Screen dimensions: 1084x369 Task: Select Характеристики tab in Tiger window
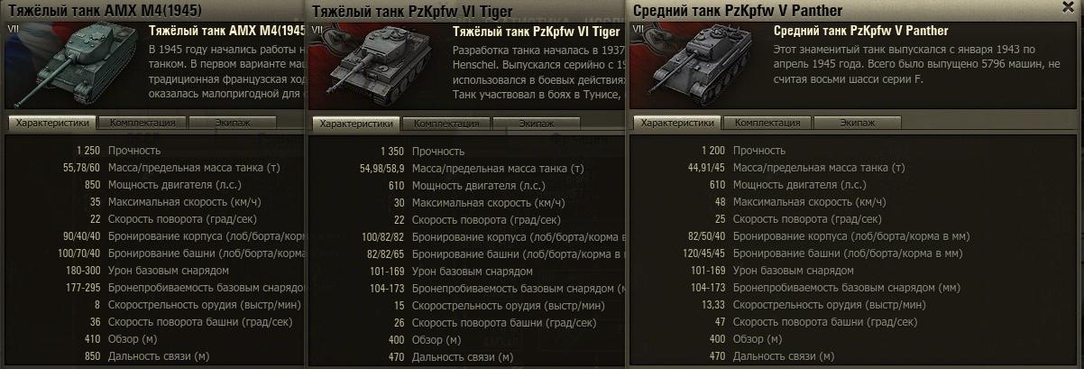point(357,124)
